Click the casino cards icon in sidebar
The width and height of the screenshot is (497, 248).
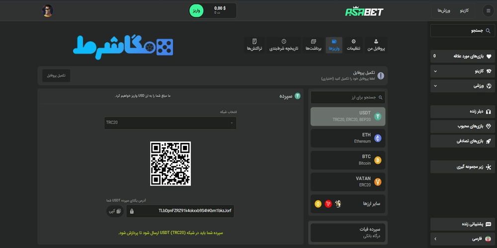pos(489,71)
